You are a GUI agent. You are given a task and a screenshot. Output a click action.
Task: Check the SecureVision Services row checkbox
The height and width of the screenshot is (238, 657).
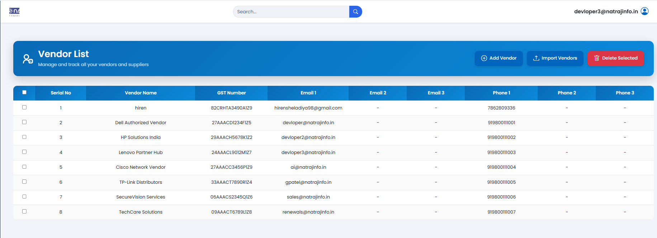24,196
